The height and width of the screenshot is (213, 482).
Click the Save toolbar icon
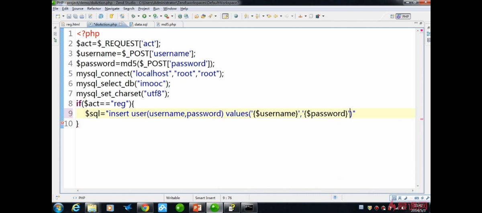(x=69, y=16)
